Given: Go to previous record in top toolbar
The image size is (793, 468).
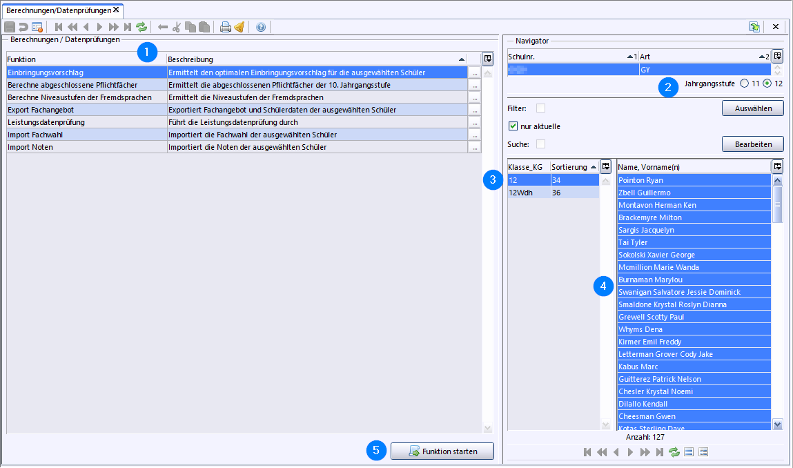Looking at the screenshot, I should click(x=86, y=27).
